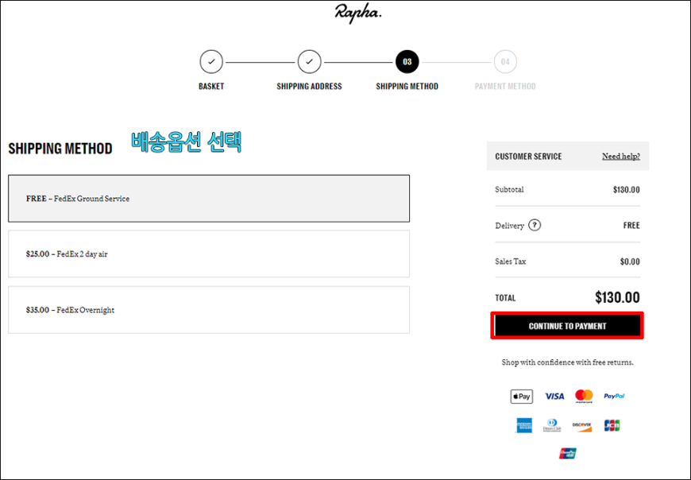Screen dimensions: 691x480
Task: Click the JCB card icon
Action: 612,425
